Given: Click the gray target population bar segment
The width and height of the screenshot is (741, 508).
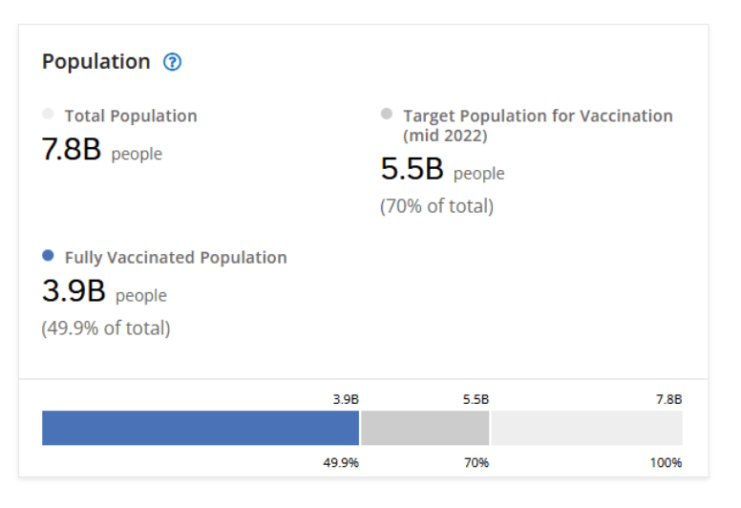Looking at the screenshot, I should (425, 428).
